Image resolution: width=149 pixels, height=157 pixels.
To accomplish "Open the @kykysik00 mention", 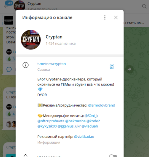I will (x=47, y=126).
